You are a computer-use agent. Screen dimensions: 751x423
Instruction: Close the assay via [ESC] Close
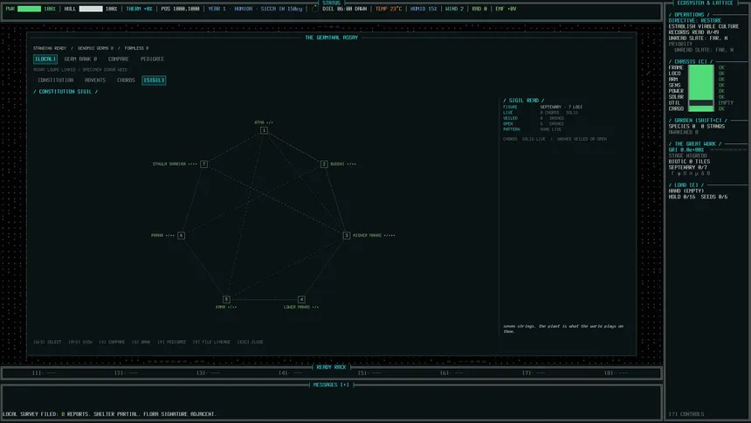pos(251,342)
